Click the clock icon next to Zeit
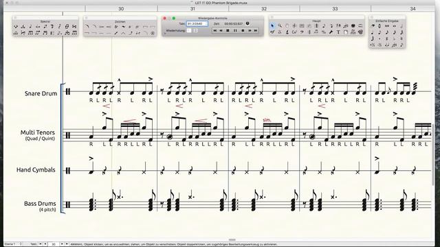This screenshot has width=440, height=247. pyautogui.click(x=247, y=23)
